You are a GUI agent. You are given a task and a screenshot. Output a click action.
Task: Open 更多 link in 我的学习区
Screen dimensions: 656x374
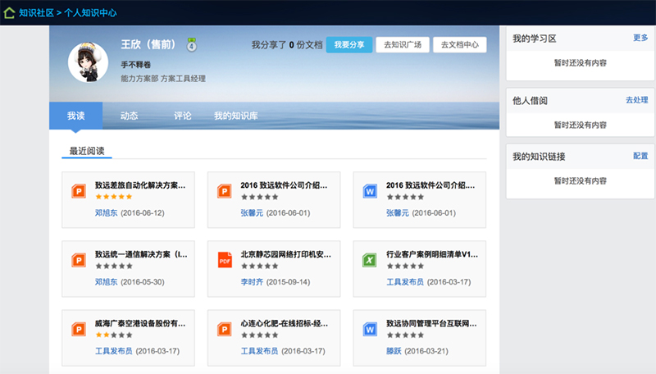640,38
